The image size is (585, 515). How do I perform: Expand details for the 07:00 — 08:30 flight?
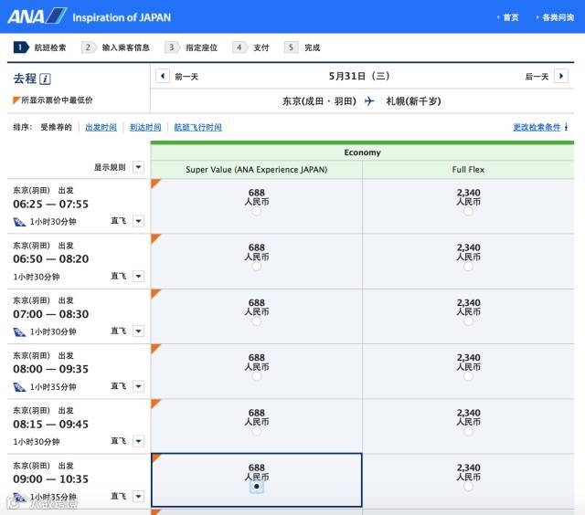click(138, 331)
